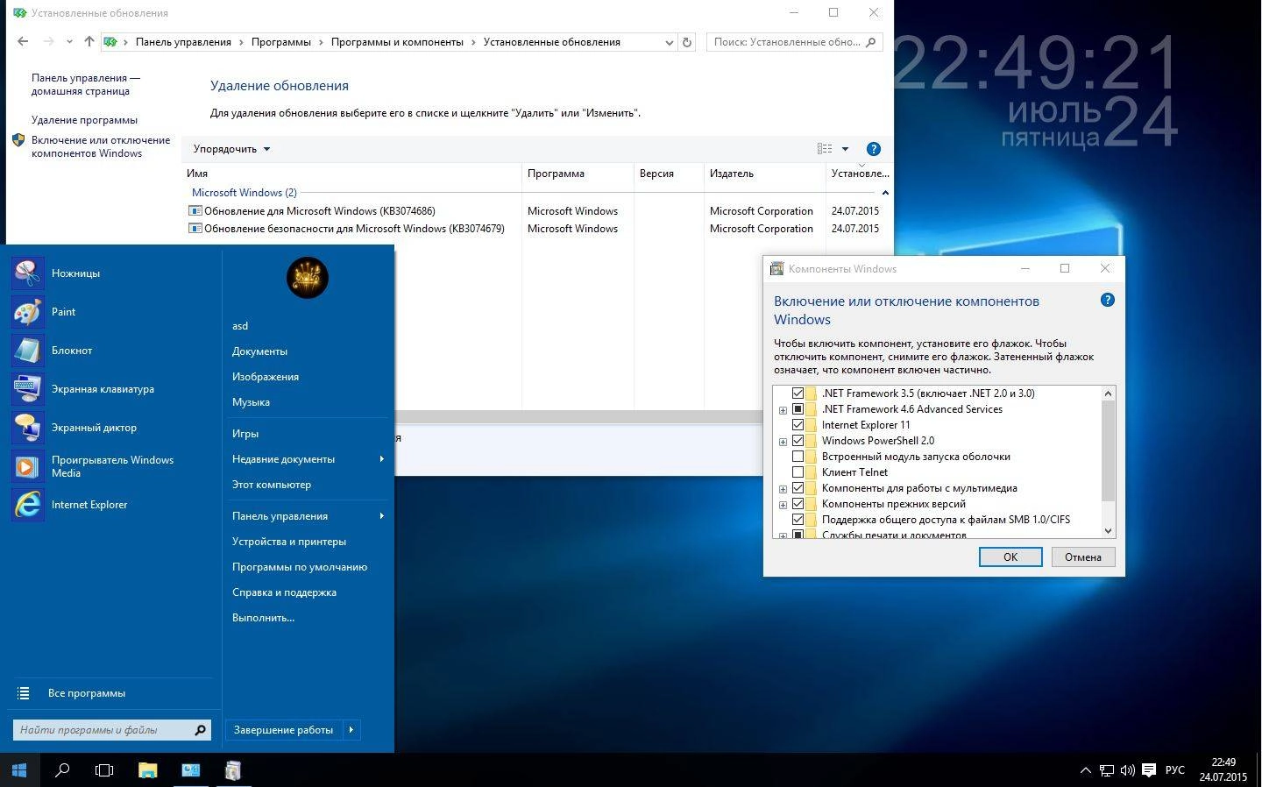This screenshot has width=1262, height=787.
Task: Select Выполнить... in start menu
Action: pos(263,618)
